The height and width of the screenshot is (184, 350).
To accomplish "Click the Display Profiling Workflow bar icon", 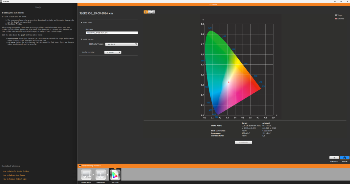I will (80, 166).
